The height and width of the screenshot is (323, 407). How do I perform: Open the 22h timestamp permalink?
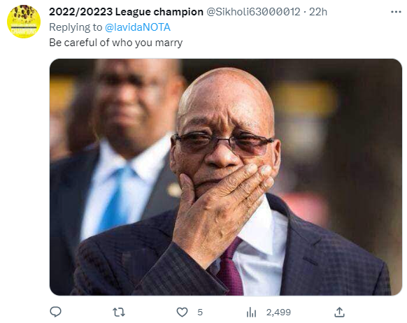click(x=318, y=12)
